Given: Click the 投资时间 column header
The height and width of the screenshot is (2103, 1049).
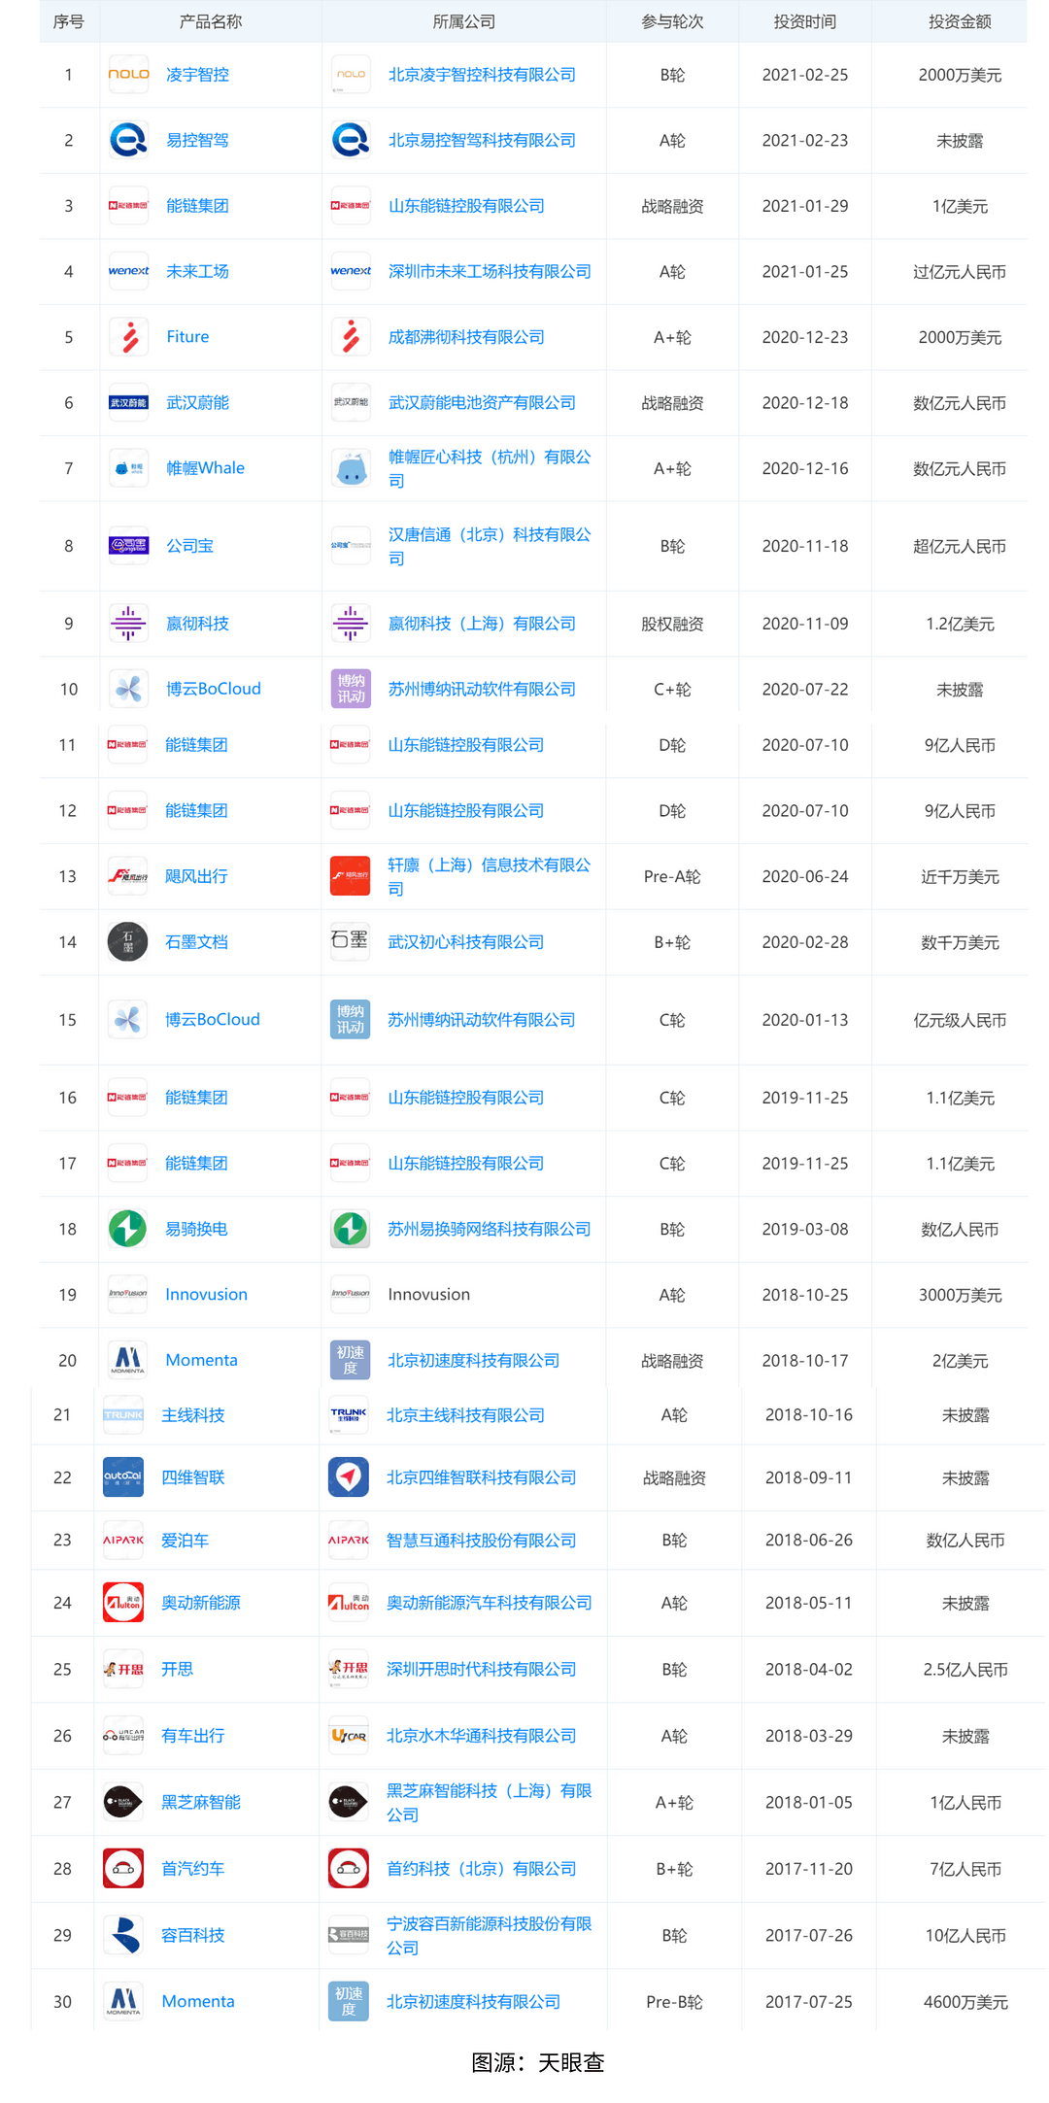Looking at the screenshot, I should click(805, 21).
